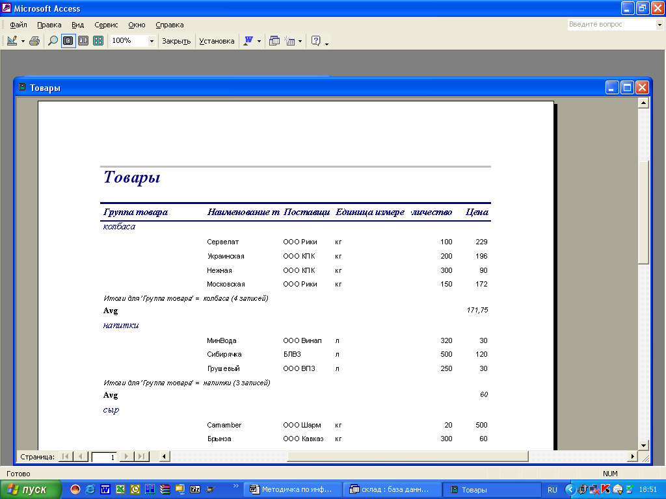Click Office Links Word icon

point(248,41)
